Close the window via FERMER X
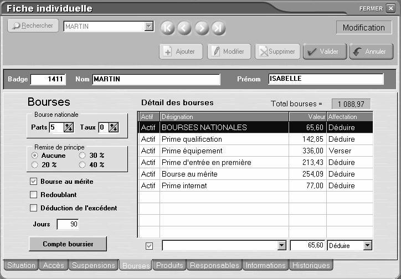This screenshot has height=279, width=401. click(x=390, y=8)
